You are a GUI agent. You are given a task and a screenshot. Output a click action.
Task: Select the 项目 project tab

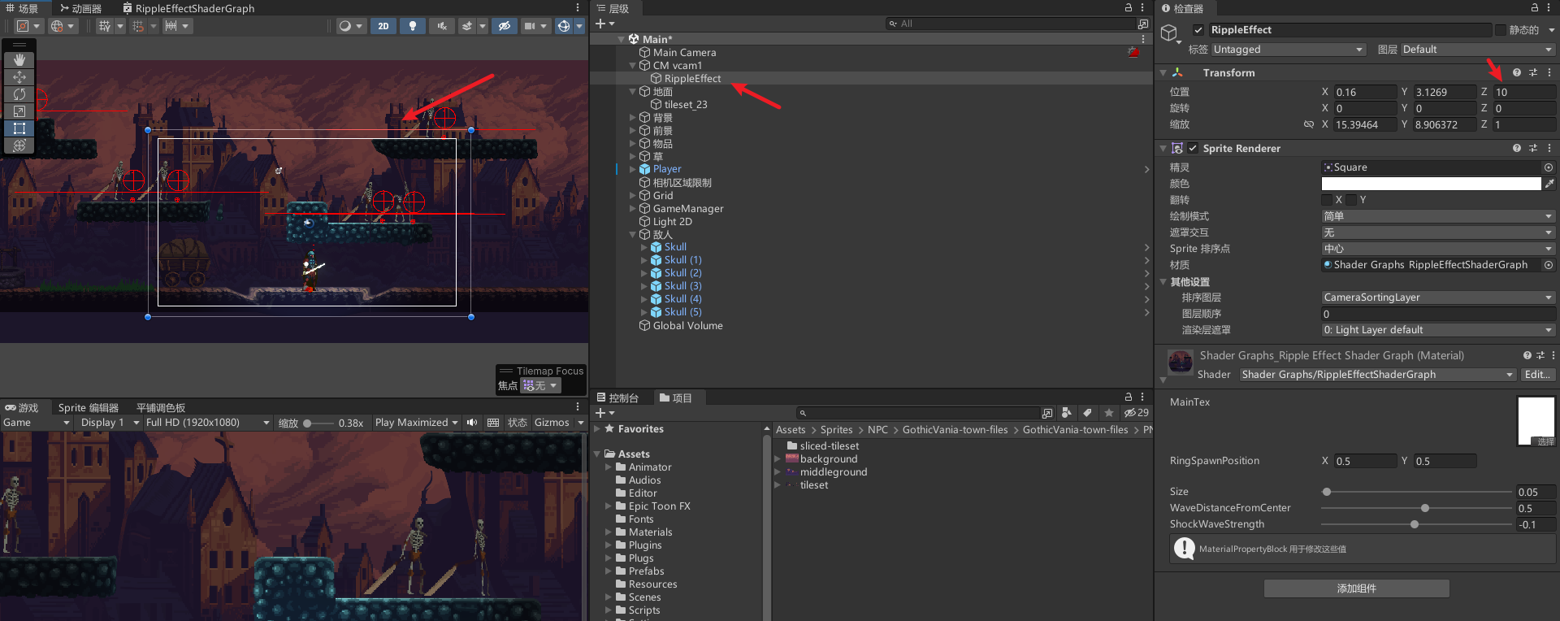pos(676,398)
